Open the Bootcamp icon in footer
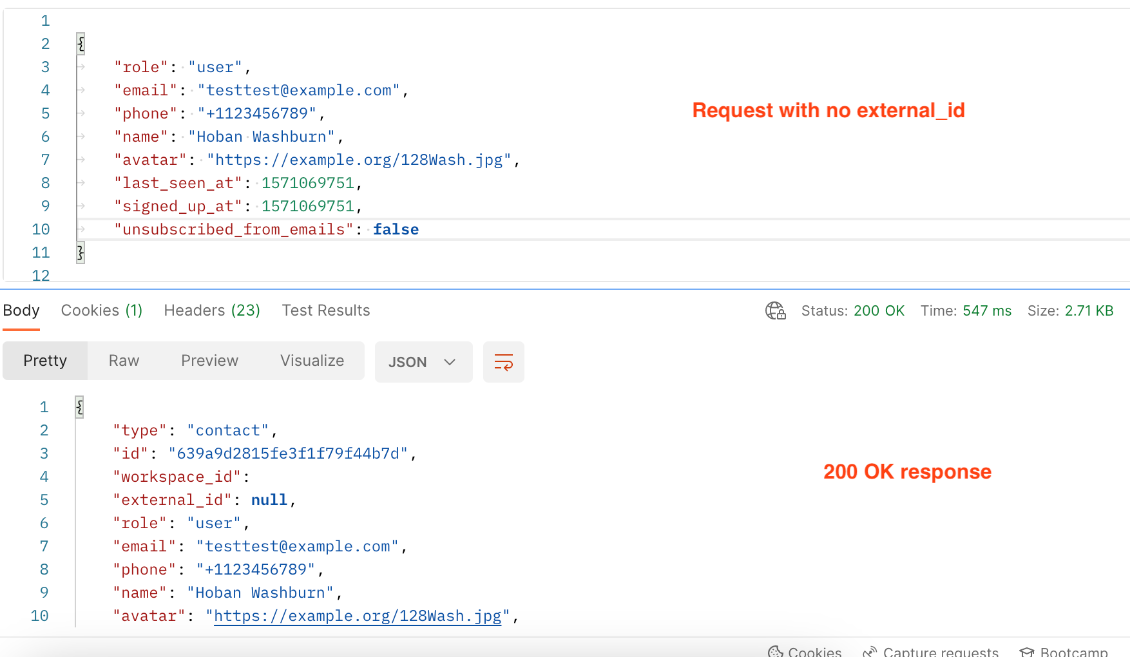 point(1027,652)
